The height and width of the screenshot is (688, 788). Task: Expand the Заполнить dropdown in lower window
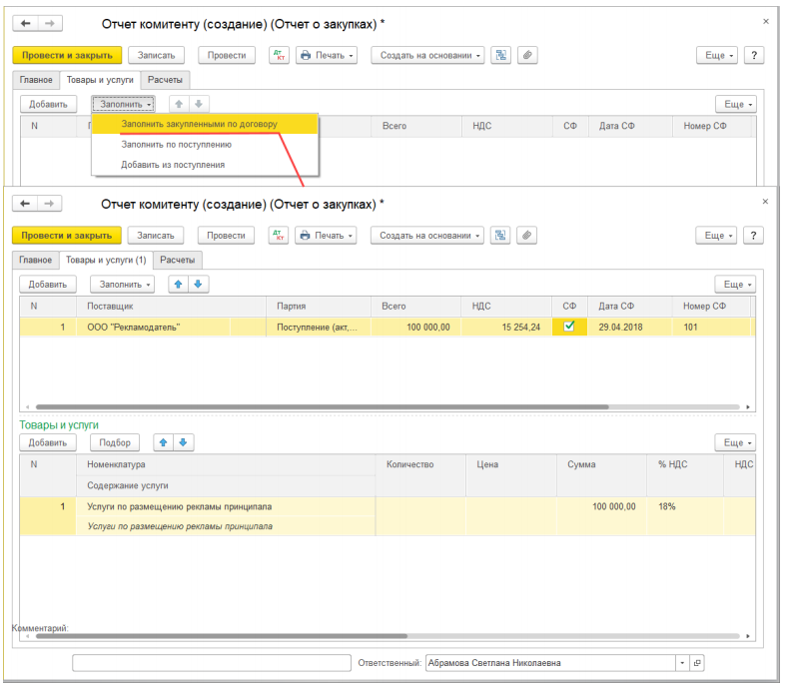point(122,284)
